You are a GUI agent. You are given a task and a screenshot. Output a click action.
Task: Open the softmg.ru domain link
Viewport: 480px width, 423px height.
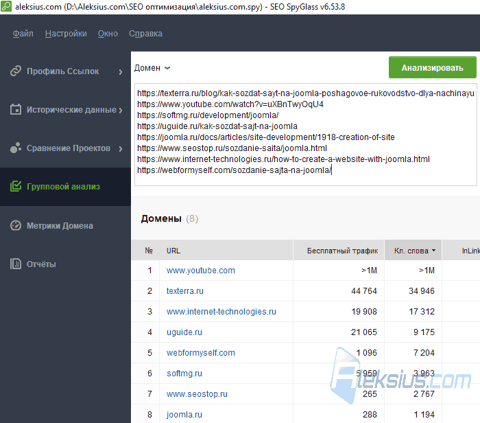click(x=184, y=374)
